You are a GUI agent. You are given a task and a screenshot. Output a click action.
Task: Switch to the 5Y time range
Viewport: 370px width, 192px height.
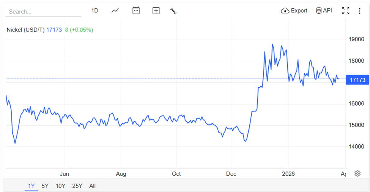pos(45,186)
